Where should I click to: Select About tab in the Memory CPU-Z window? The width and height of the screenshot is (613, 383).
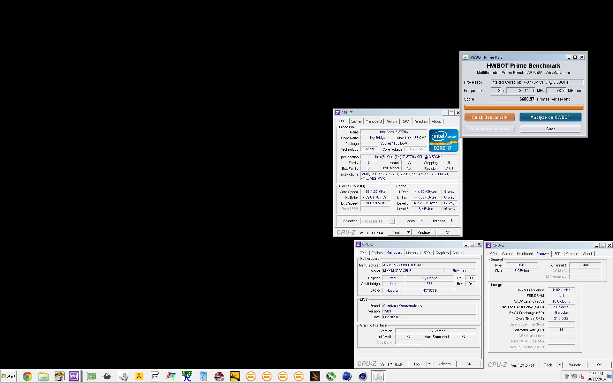pyautogui.click(x=587, y=254)
